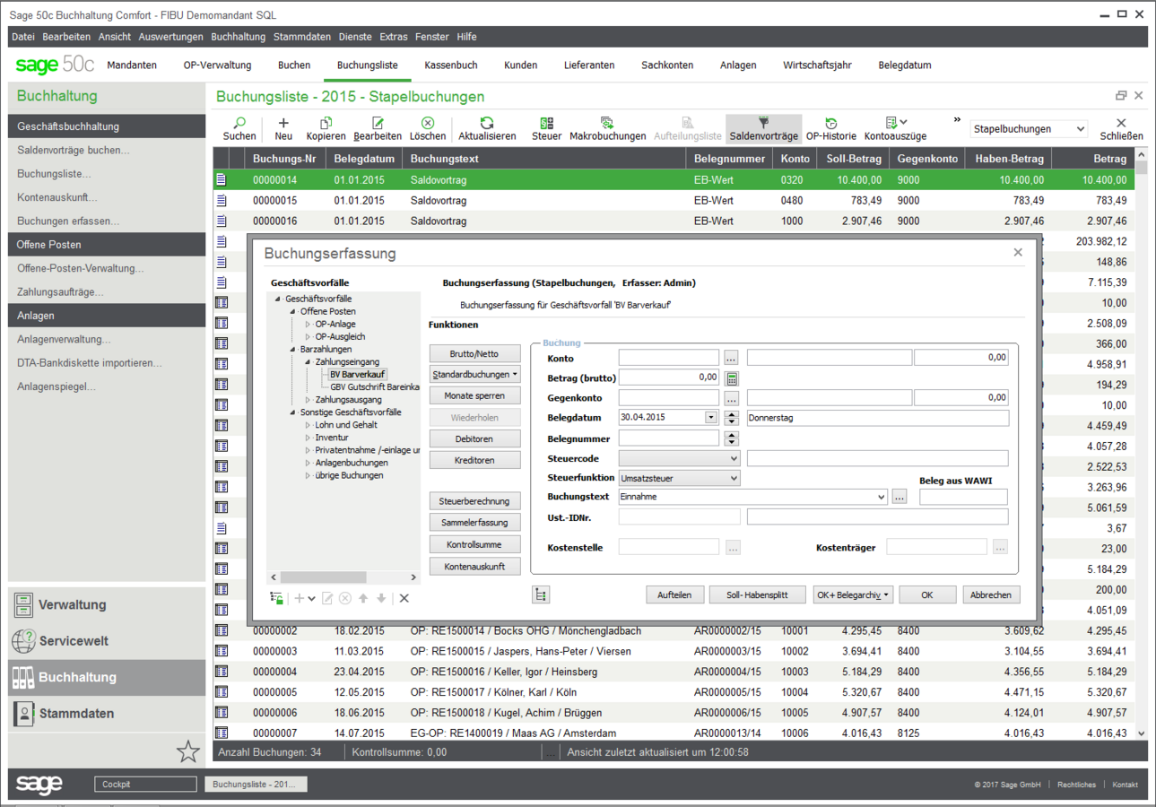
Task: Open Makrobuchungen from the toolbar
Action: pos(607,124)
